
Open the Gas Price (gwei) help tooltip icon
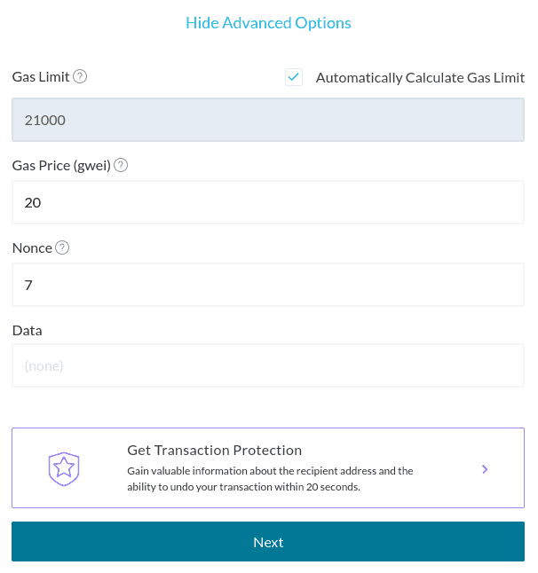[x=121, y=165]
